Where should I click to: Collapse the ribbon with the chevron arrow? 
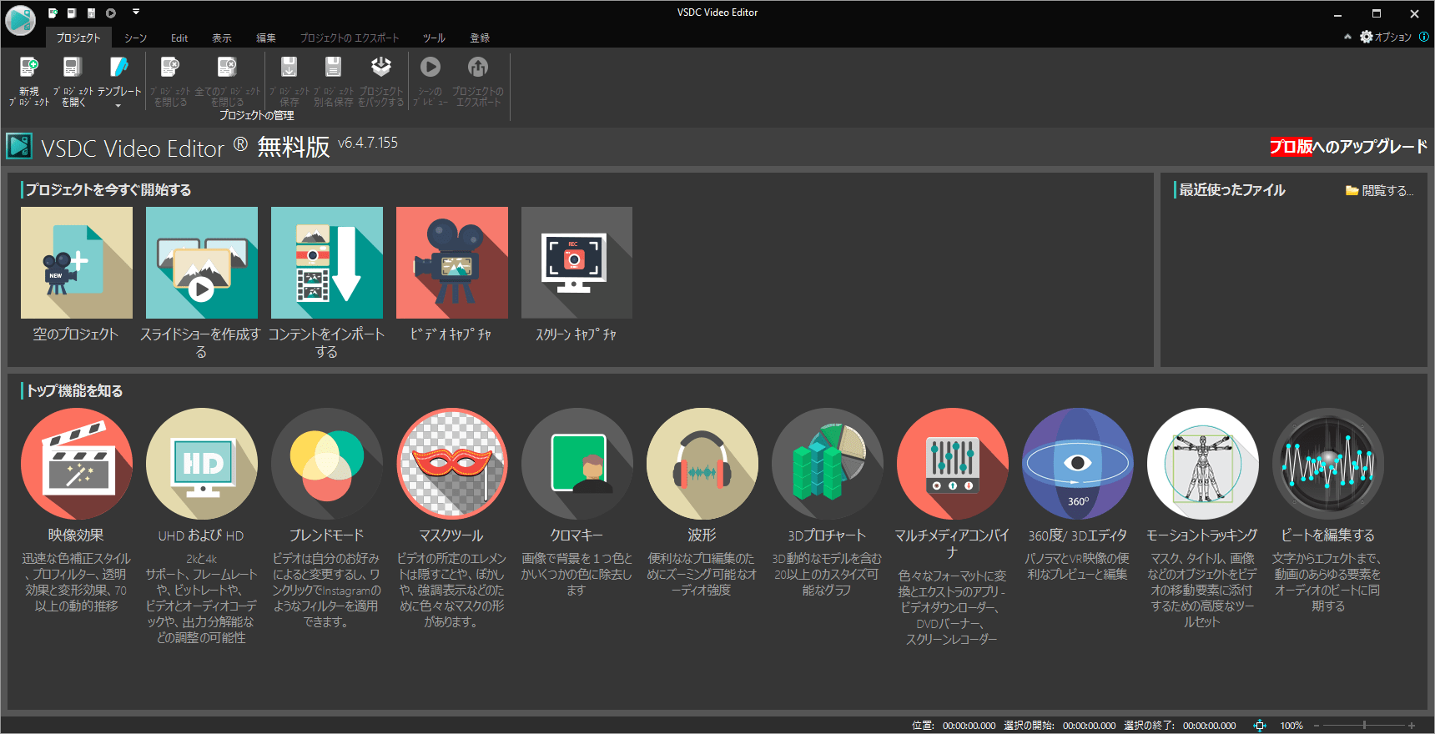(1347, 37)
